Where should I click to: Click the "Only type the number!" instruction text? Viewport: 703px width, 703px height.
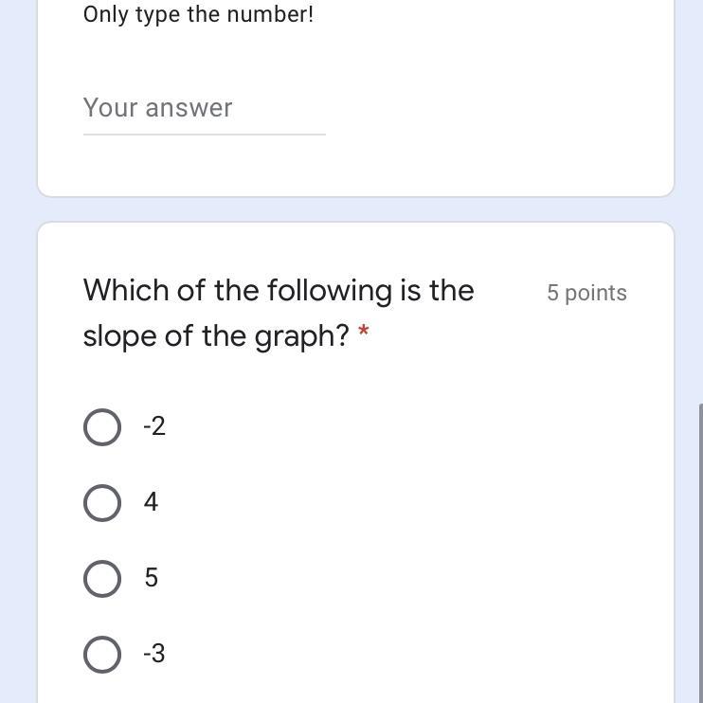tap(198, 15)
